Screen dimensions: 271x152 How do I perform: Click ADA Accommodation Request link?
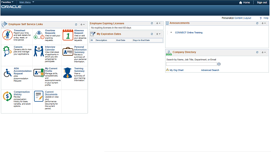pos(22,71)
